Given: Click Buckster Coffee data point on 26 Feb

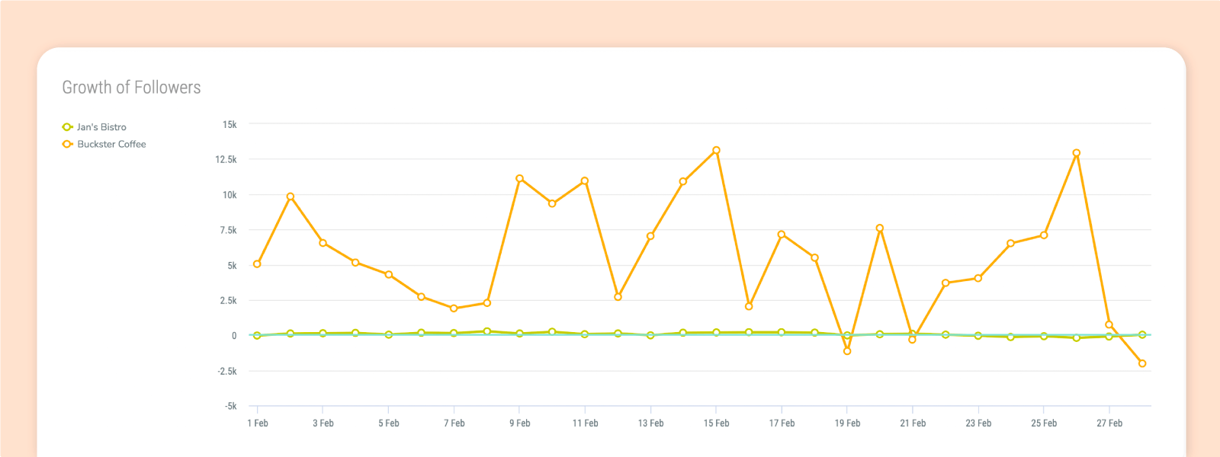Looking at the screenshot, I should [1077, 153].
